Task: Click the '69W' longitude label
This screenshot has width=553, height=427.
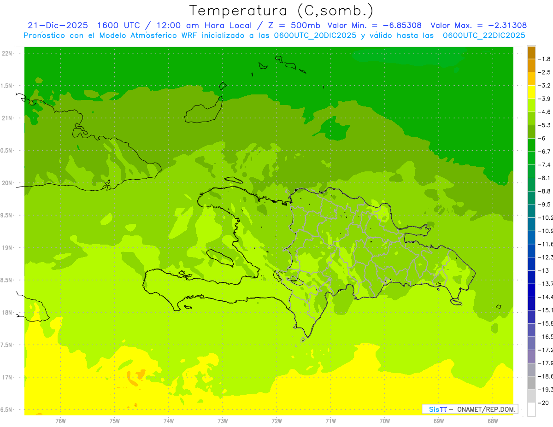Action: click(439, 421)
